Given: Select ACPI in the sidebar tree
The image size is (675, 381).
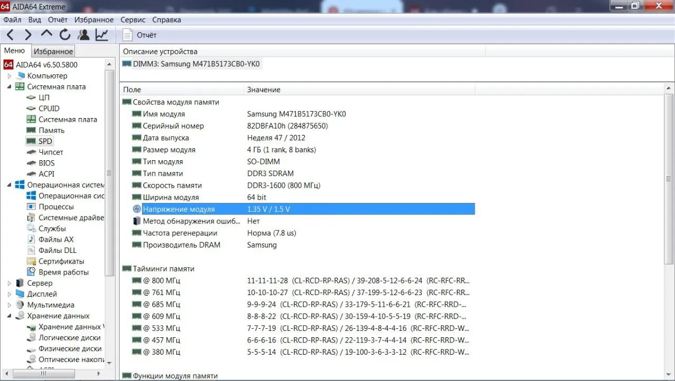Looking at the screenshot, I should [46, 174].
